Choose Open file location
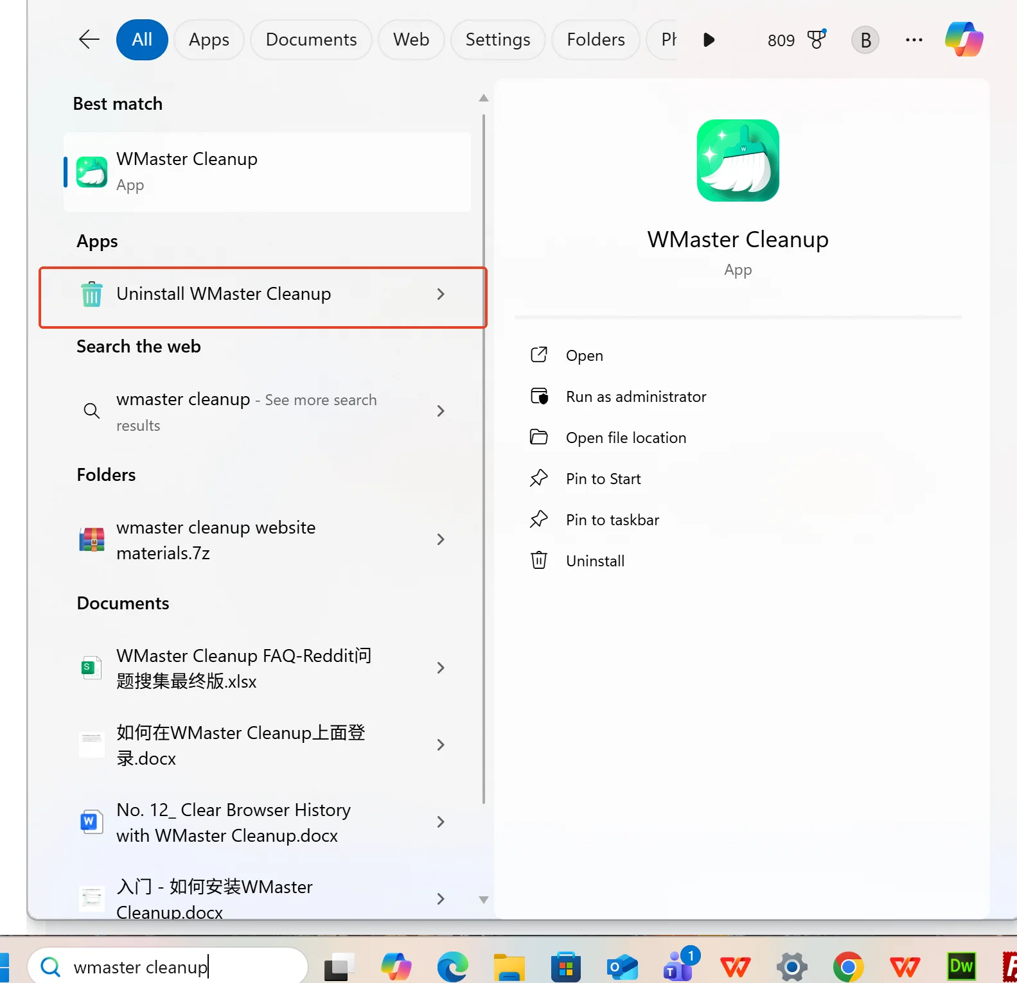Screen dimensions: 1017x983 point(738,437)
